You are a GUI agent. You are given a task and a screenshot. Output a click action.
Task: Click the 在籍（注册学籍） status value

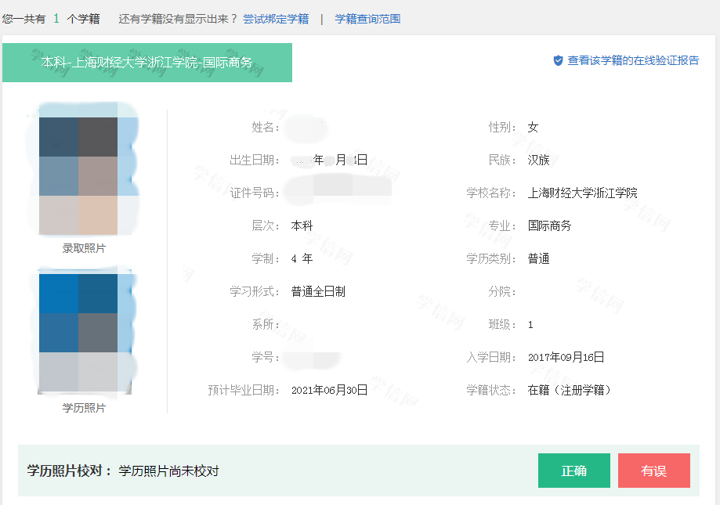(569, 390)
